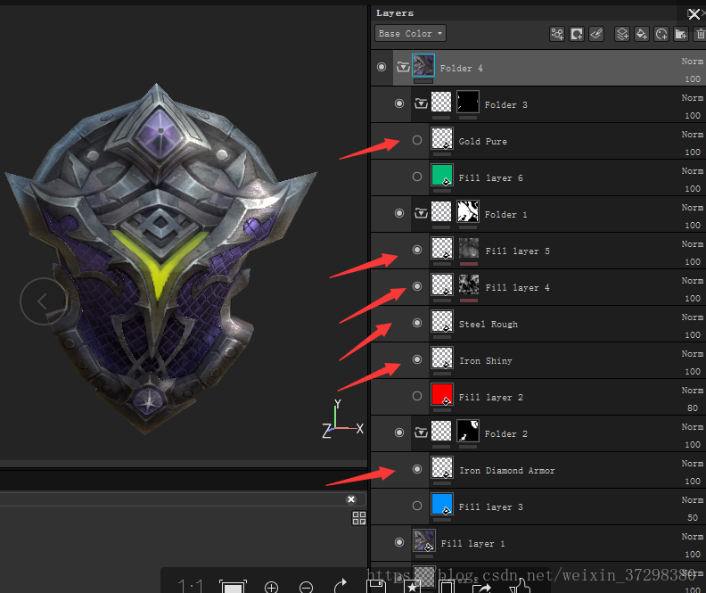Show Fill layer 3
The image size is (706, 593).
417,506
